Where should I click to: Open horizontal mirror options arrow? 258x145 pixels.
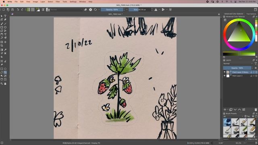pyautogui.click(x=159, y=10)
